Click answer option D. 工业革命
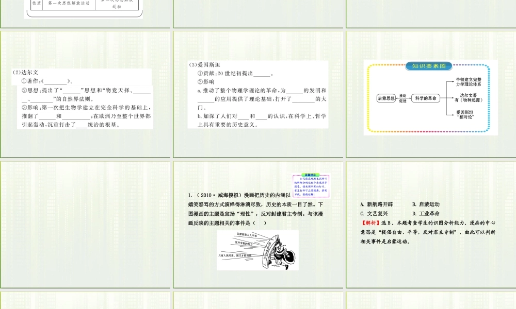The width and height of the screenshot is (516, 309). [426, 213]
